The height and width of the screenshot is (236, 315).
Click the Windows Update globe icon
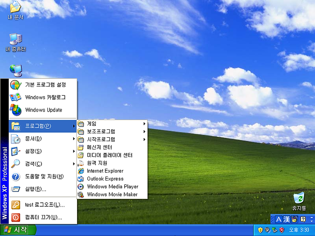pos(15,110)
